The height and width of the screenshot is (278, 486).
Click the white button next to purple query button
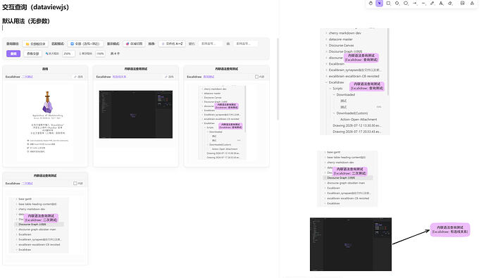pos(32,53)
